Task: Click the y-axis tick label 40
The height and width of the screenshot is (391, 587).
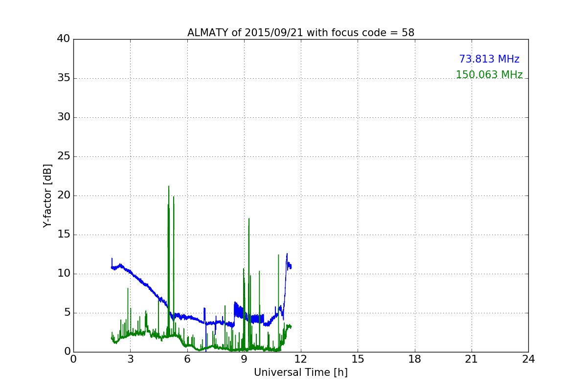Action: coord(64,39)
